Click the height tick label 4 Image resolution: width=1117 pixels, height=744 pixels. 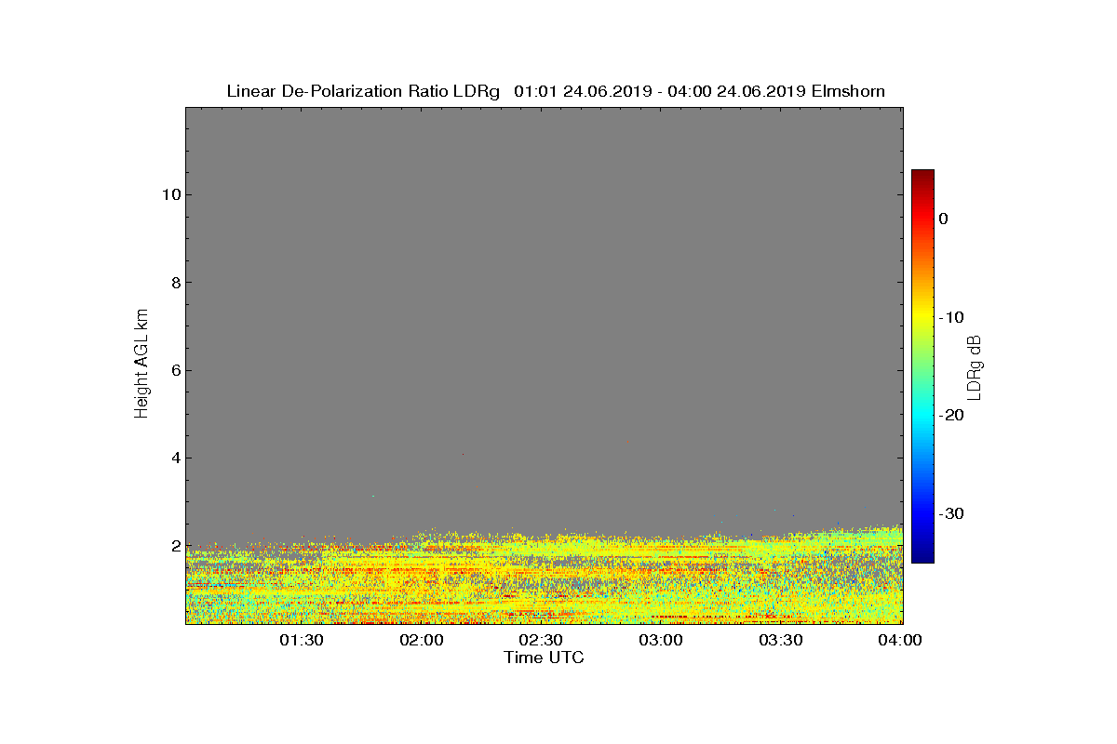(174, 458)
